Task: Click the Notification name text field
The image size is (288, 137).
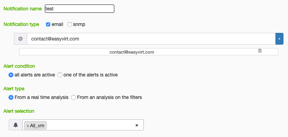Action: (80, 9)
